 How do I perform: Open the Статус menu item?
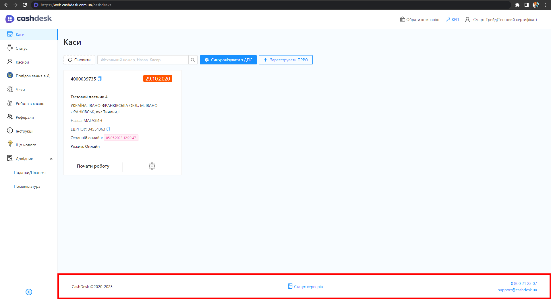(22, 48)
